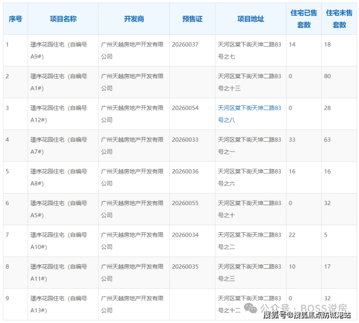This screenshot has width=359, height=323.
Task: Click the blue address link 天坤二路83号之八
Action: point(249,113)
